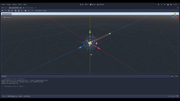Open the Transform menu
This screenshot has width=180, height=101.
[39, 11]
